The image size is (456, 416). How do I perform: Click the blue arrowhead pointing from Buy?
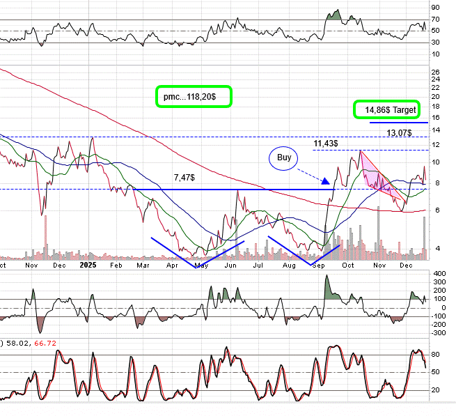[326, 181]
